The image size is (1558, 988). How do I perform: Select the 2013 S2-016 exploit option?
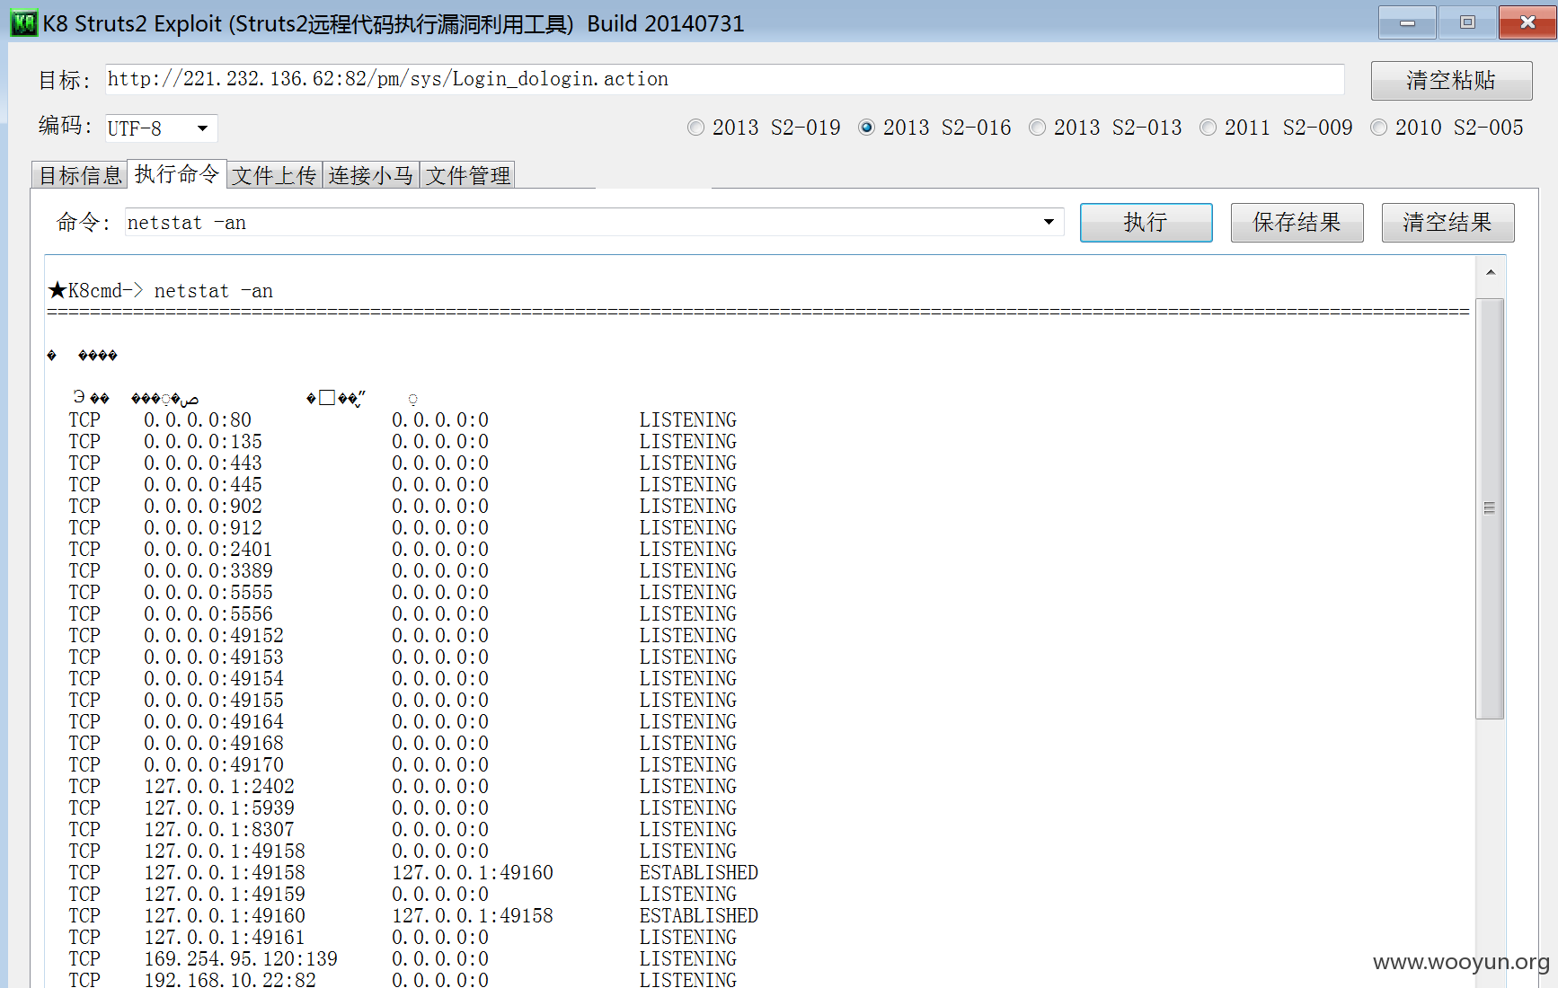point(934,128)
